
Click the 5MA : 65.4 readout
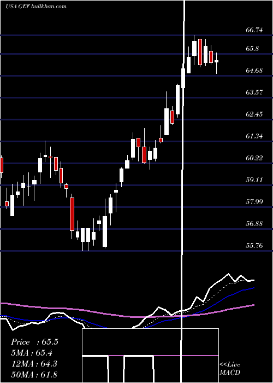32,353
